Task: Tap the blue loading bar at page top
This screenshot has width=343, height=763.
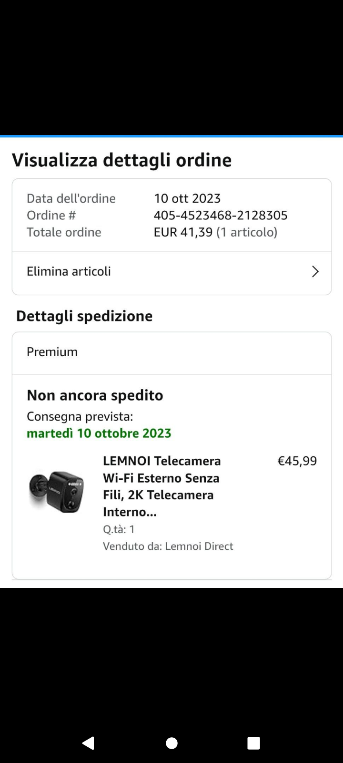Action: coord(171,136)
